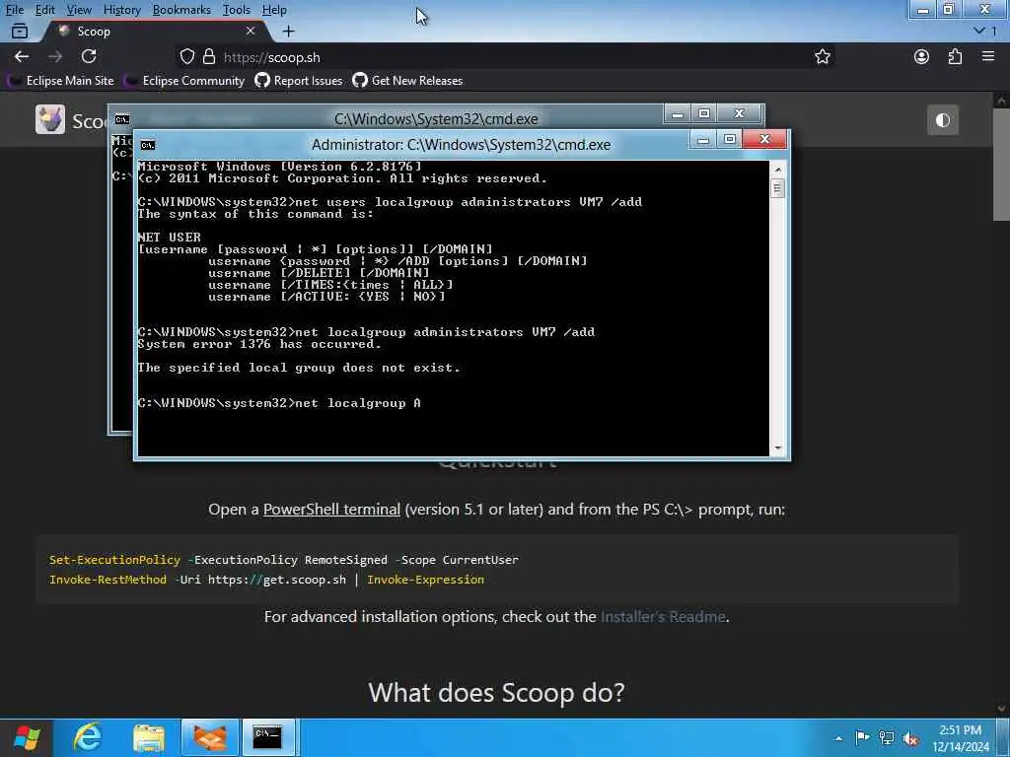The image size is (1010, 757).
Task: Open Eclipse Community bookmark
Action: click(184, 81)
